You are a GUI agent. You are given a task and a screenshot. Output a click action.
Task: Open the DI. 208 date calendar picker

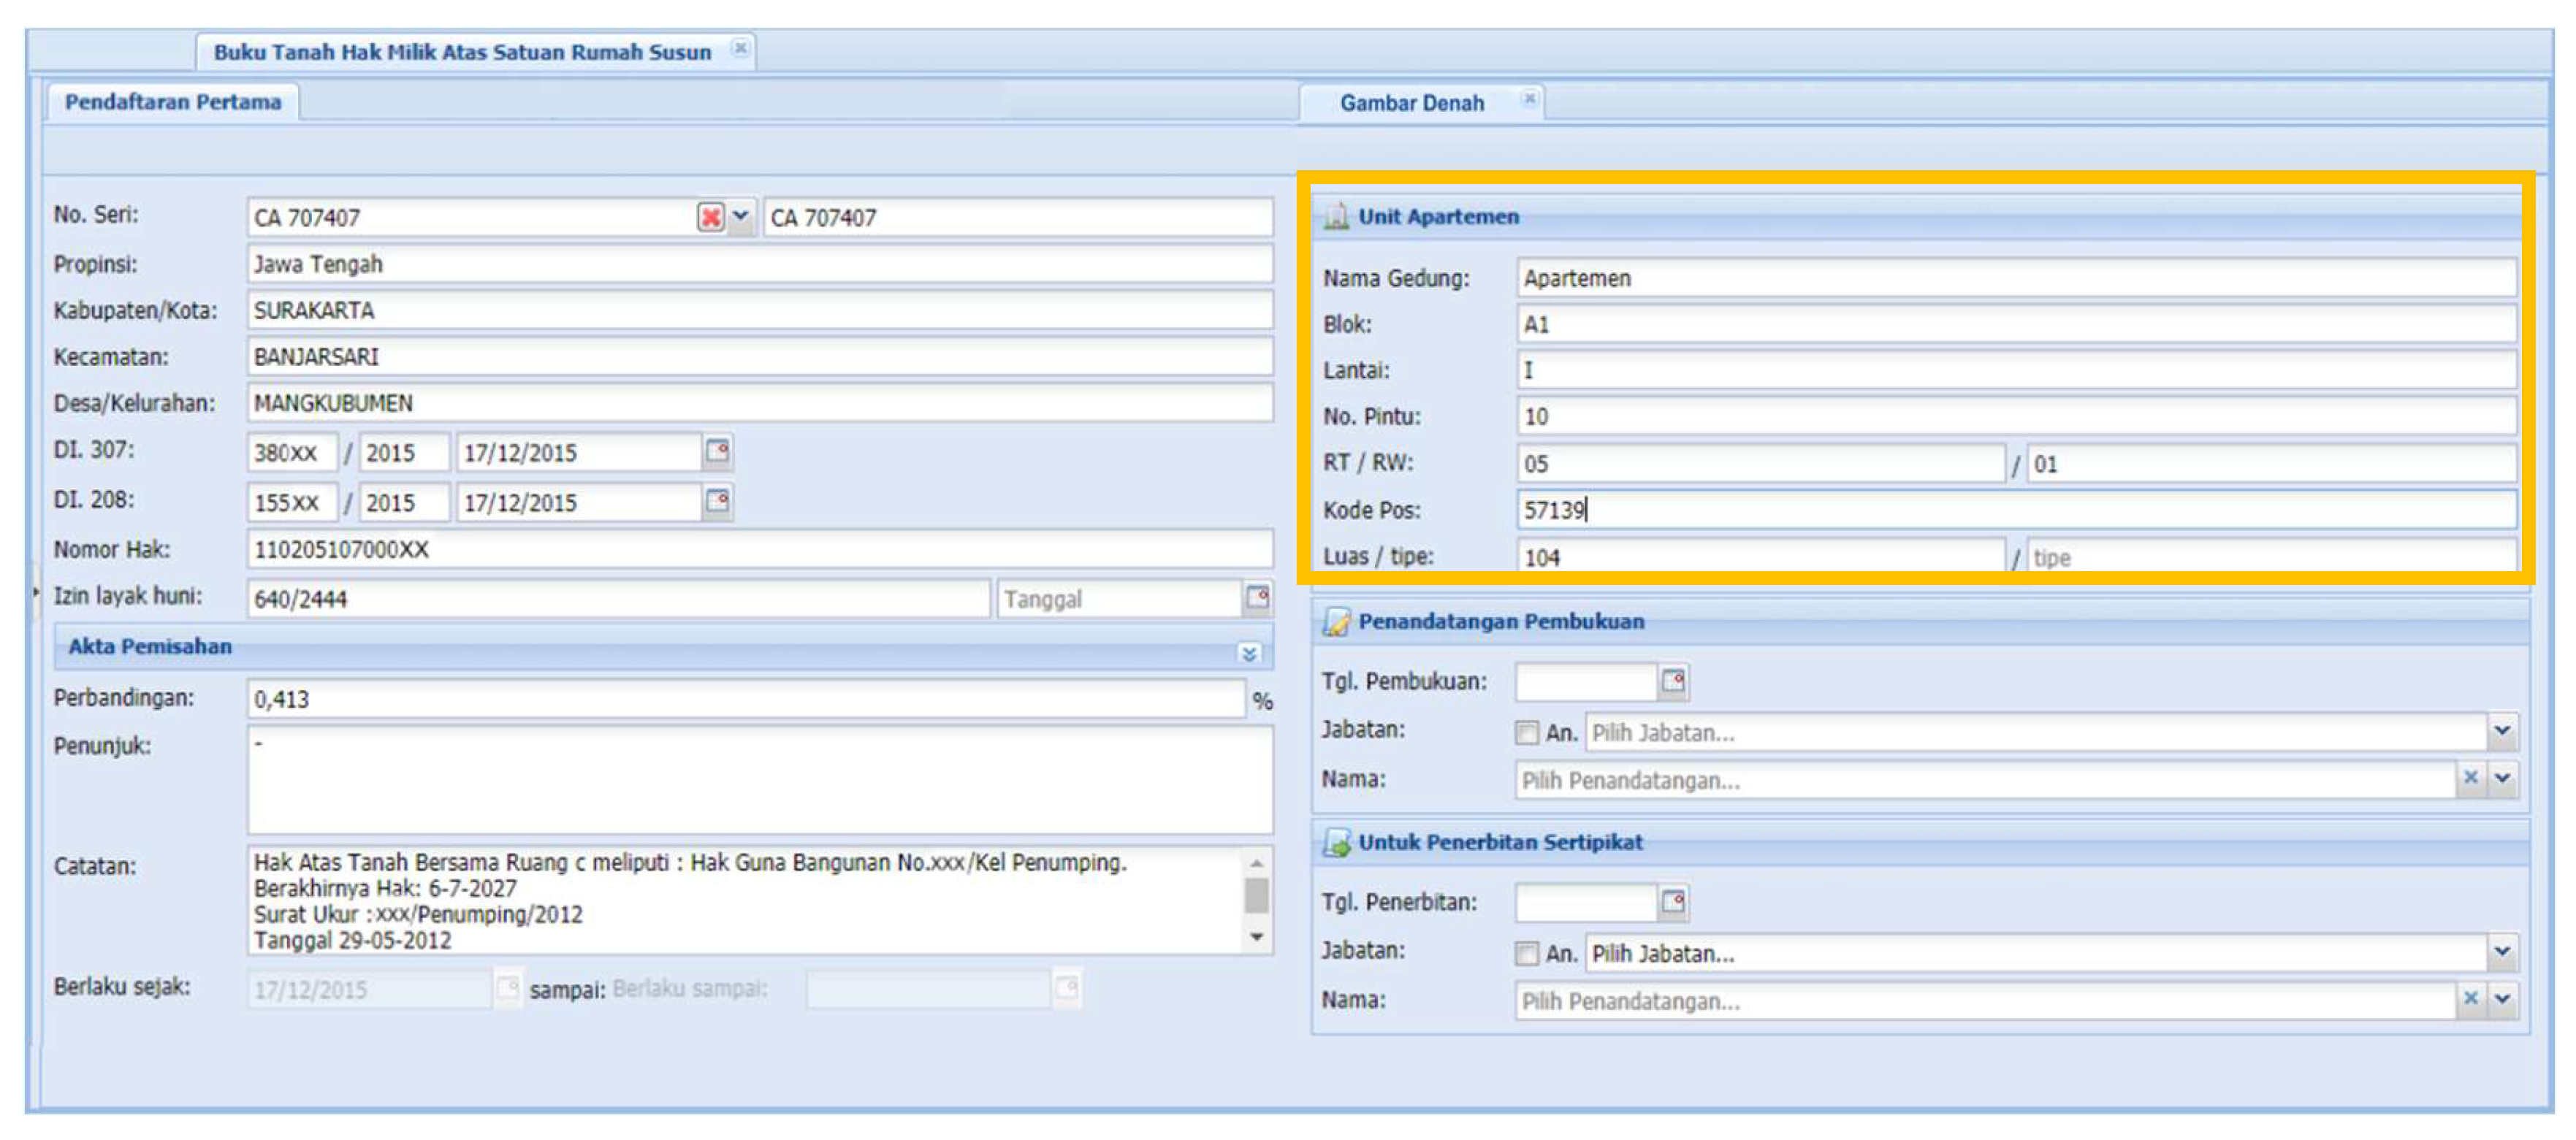pyautogui.click(x=717, y=501)
